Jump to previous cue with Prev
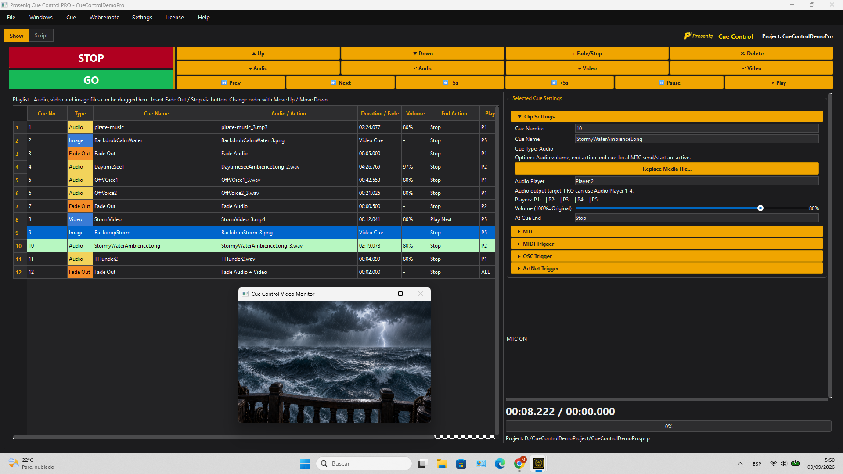 click(231, 83)
